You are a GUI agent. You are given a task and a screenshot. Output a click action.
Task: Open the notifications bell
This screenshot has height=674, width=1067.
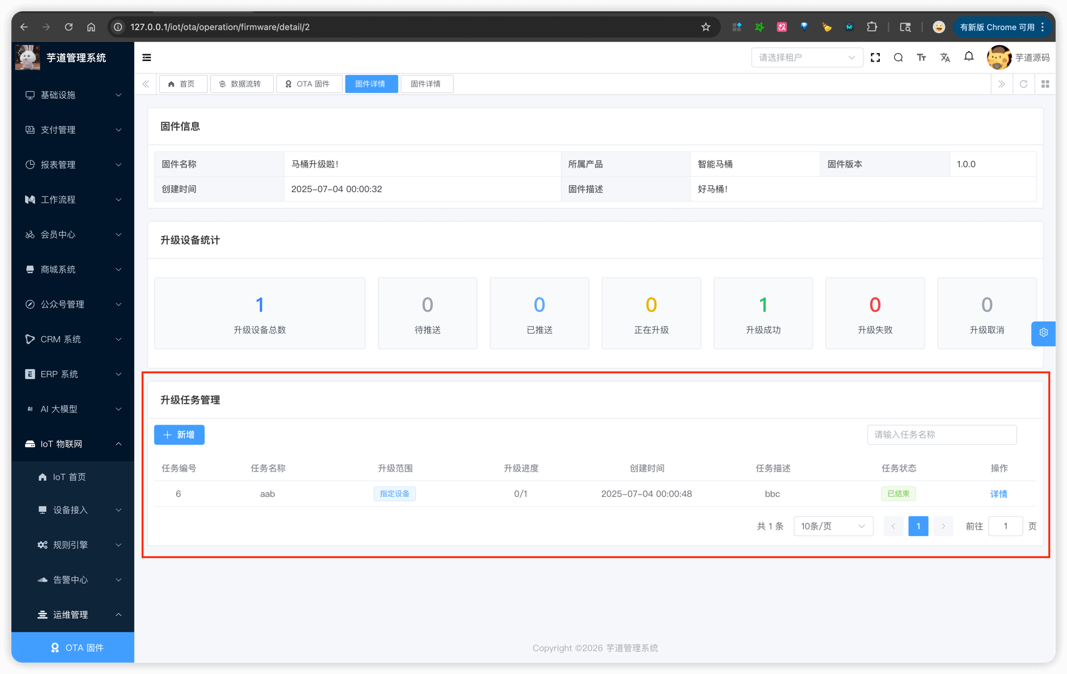coord(968,57)
